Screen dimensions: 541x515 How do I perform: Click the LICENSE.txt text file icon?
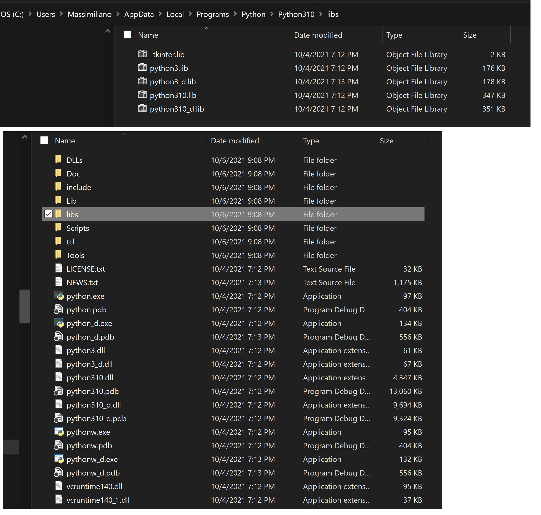click(x=59, y=269)
